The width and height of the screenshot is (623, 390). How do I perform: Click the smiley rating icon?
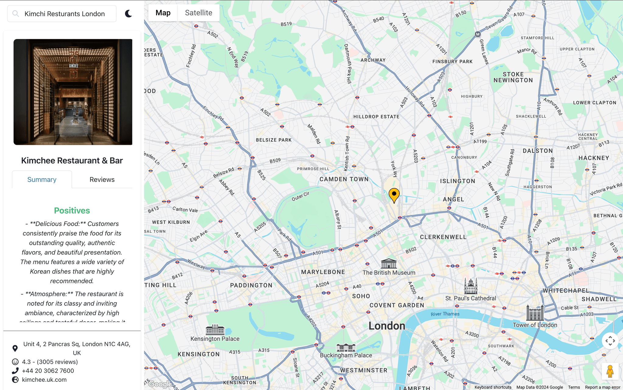pyautogui.click(x=15, y=362)
